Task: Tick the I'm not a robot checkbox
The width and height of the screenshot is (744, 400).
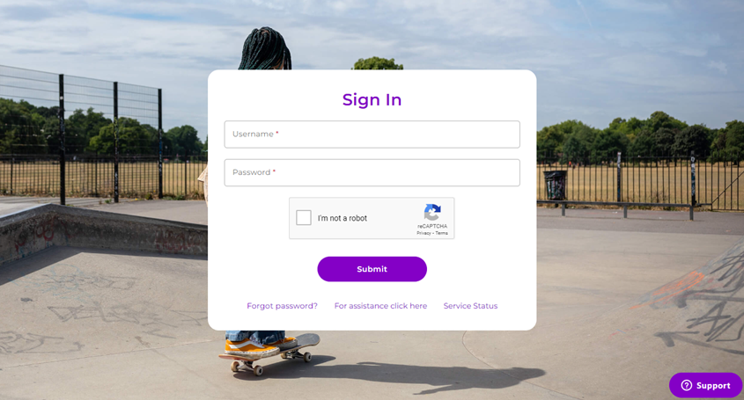Action: point(304,217)
